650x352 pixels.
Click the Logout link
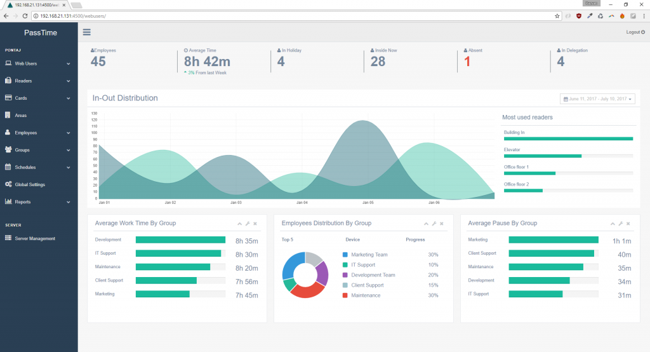[x=635, y=32]
